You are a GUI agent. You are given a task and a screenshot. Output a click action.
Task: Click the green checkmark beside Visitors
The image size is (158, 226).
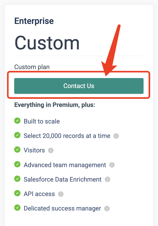(x=17, y=150)
